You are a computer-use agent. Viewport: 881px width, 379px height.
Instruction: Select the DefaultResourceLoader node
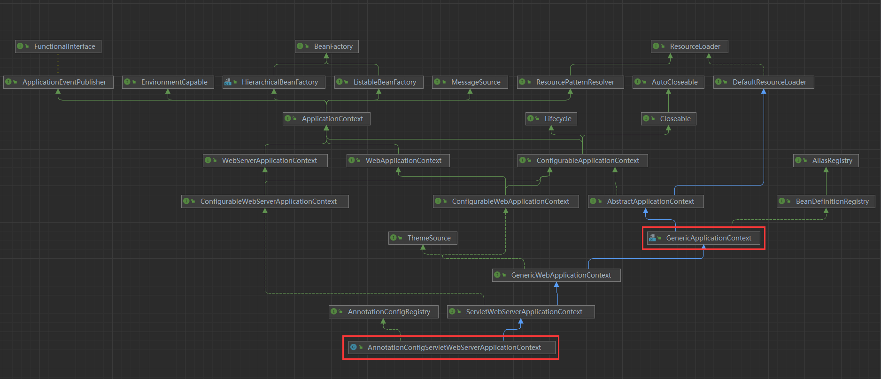coord(764,82)
